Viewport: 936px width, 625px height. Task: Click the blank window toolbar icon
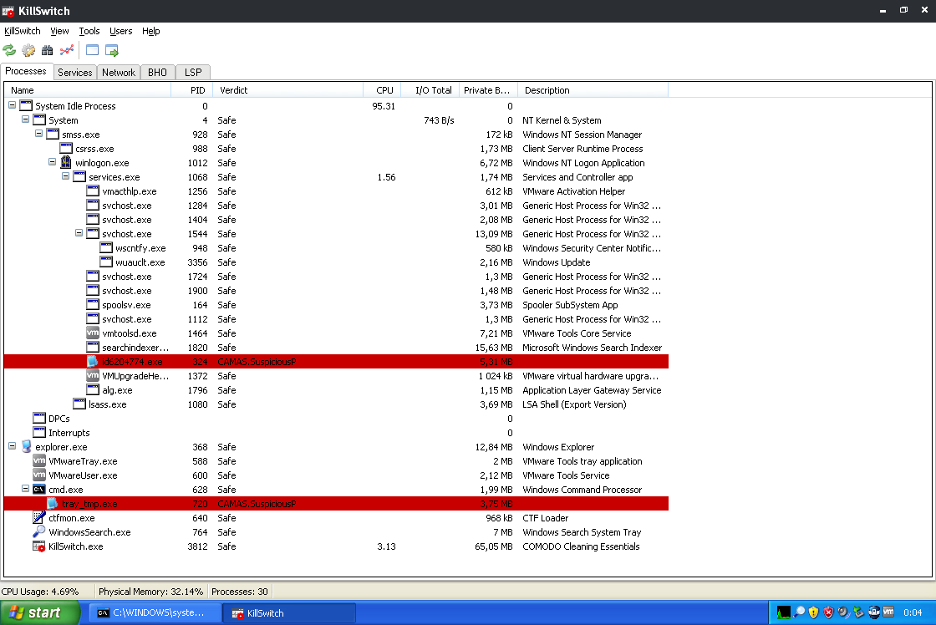[x=92, y=50]
